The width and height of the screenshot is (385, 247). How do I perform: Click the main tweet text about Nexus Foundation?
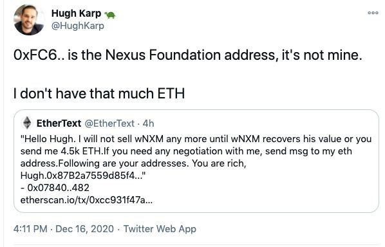coord(188,55)
